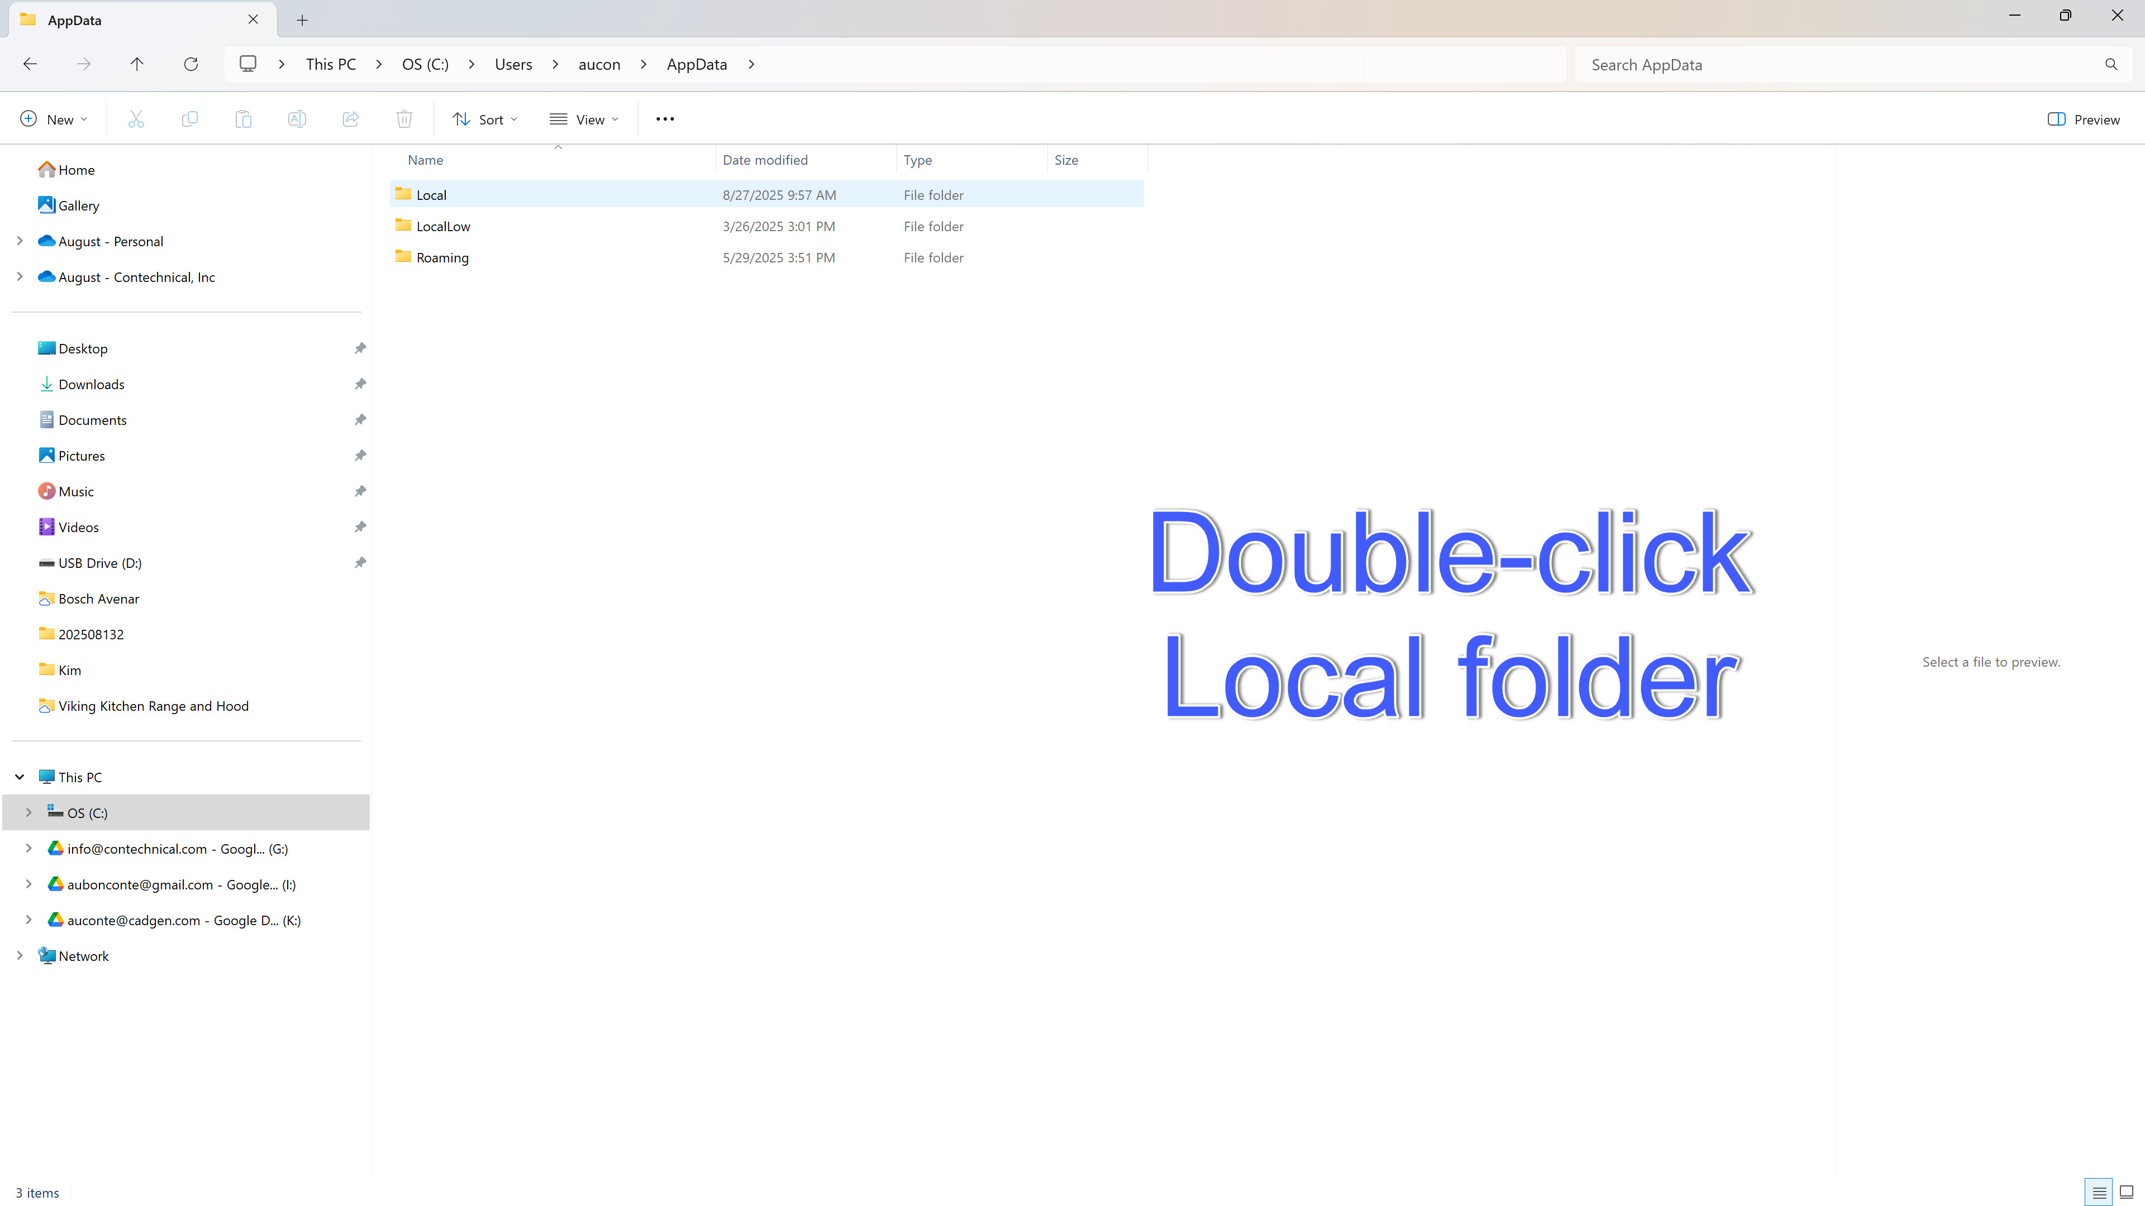The height and width of the screenshot is (1206, 2145).
Task: Open the Sort dropdown menu
Action: [x=485, y=119]
